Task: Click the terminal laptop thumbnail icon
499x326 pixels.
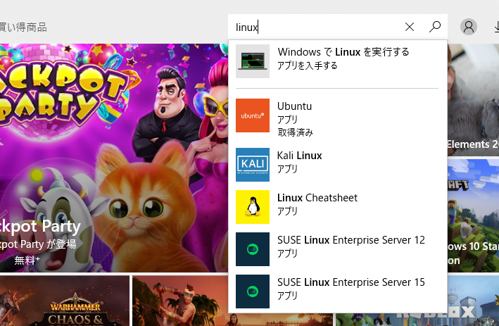Action: (x=253, y=61)
